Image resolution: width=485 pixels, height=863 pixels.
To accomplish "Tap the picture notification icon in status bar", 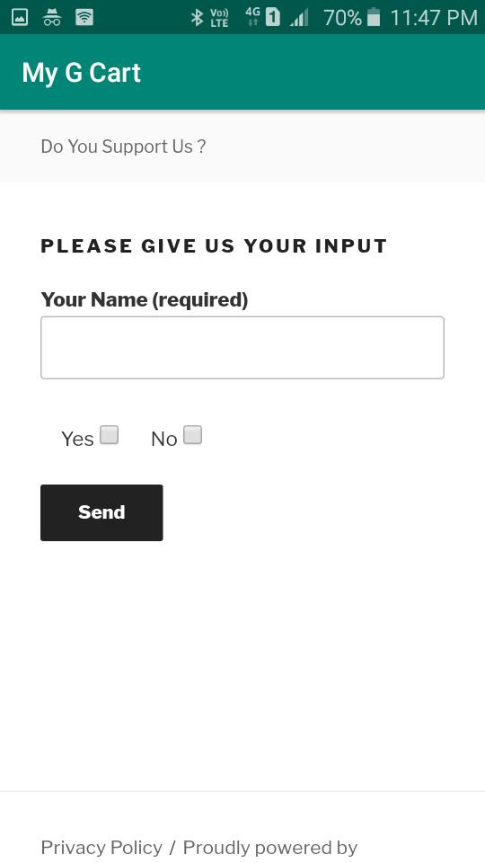I will pos(20,17).
